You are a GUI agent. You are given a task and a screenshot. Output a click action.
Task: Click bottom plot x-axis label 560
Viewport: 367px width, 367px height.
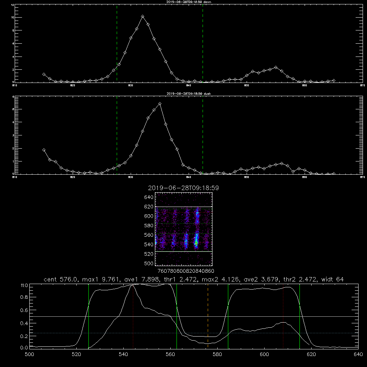tap(170, 355)
